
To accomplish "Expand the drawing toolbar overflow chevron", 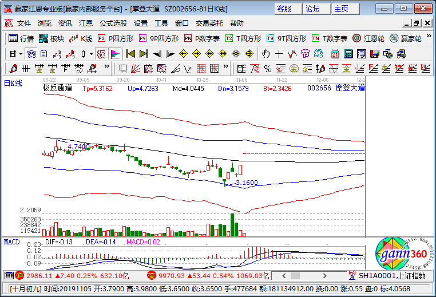I will tap(107, 66).
